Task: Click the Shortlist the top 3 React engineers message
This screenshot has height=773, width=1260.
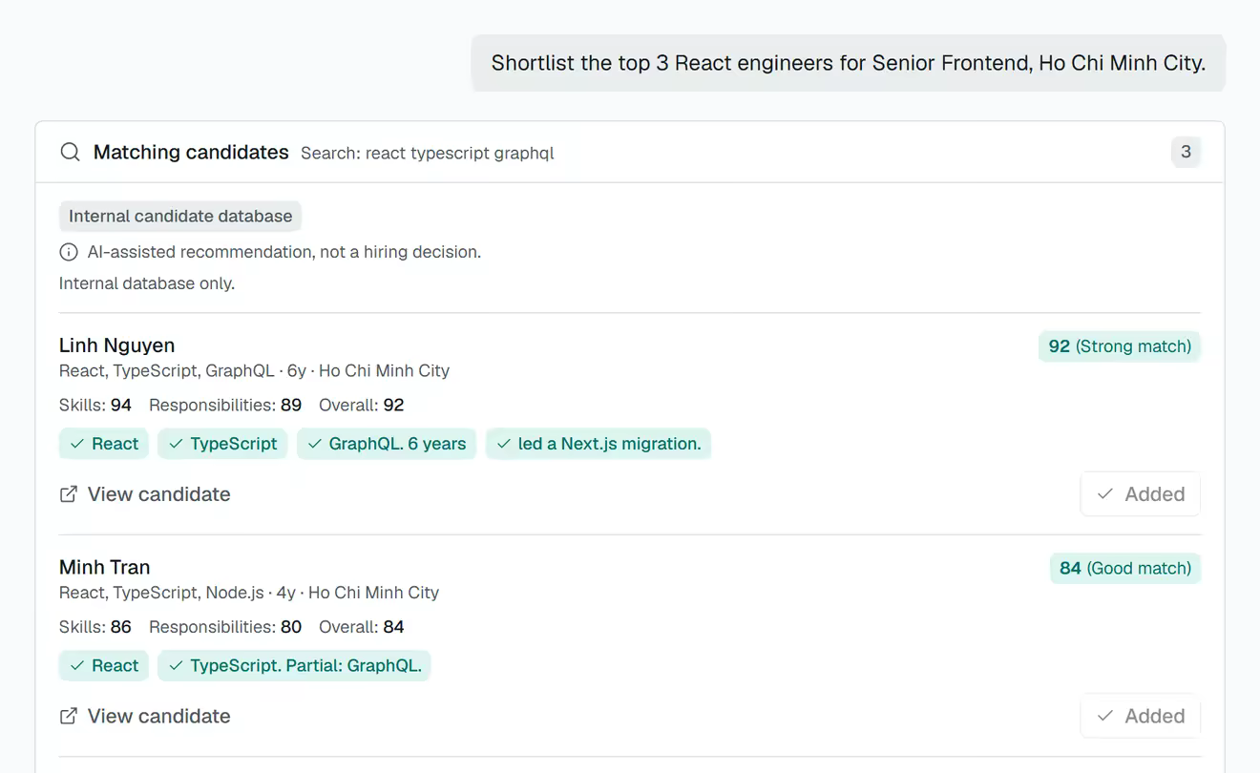Action: point(849,63)
